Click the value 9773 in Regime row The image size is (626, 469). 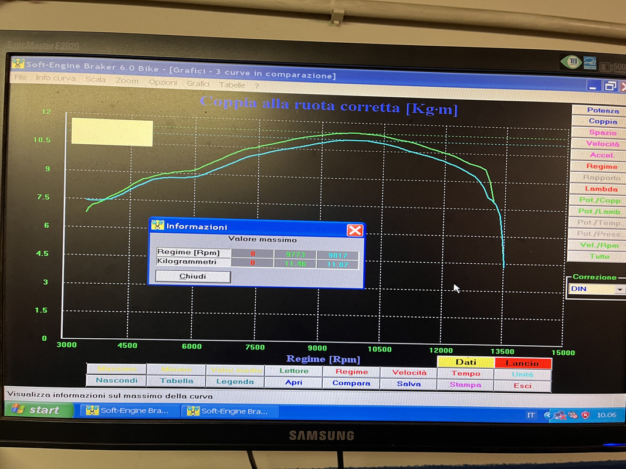[295, 254]
